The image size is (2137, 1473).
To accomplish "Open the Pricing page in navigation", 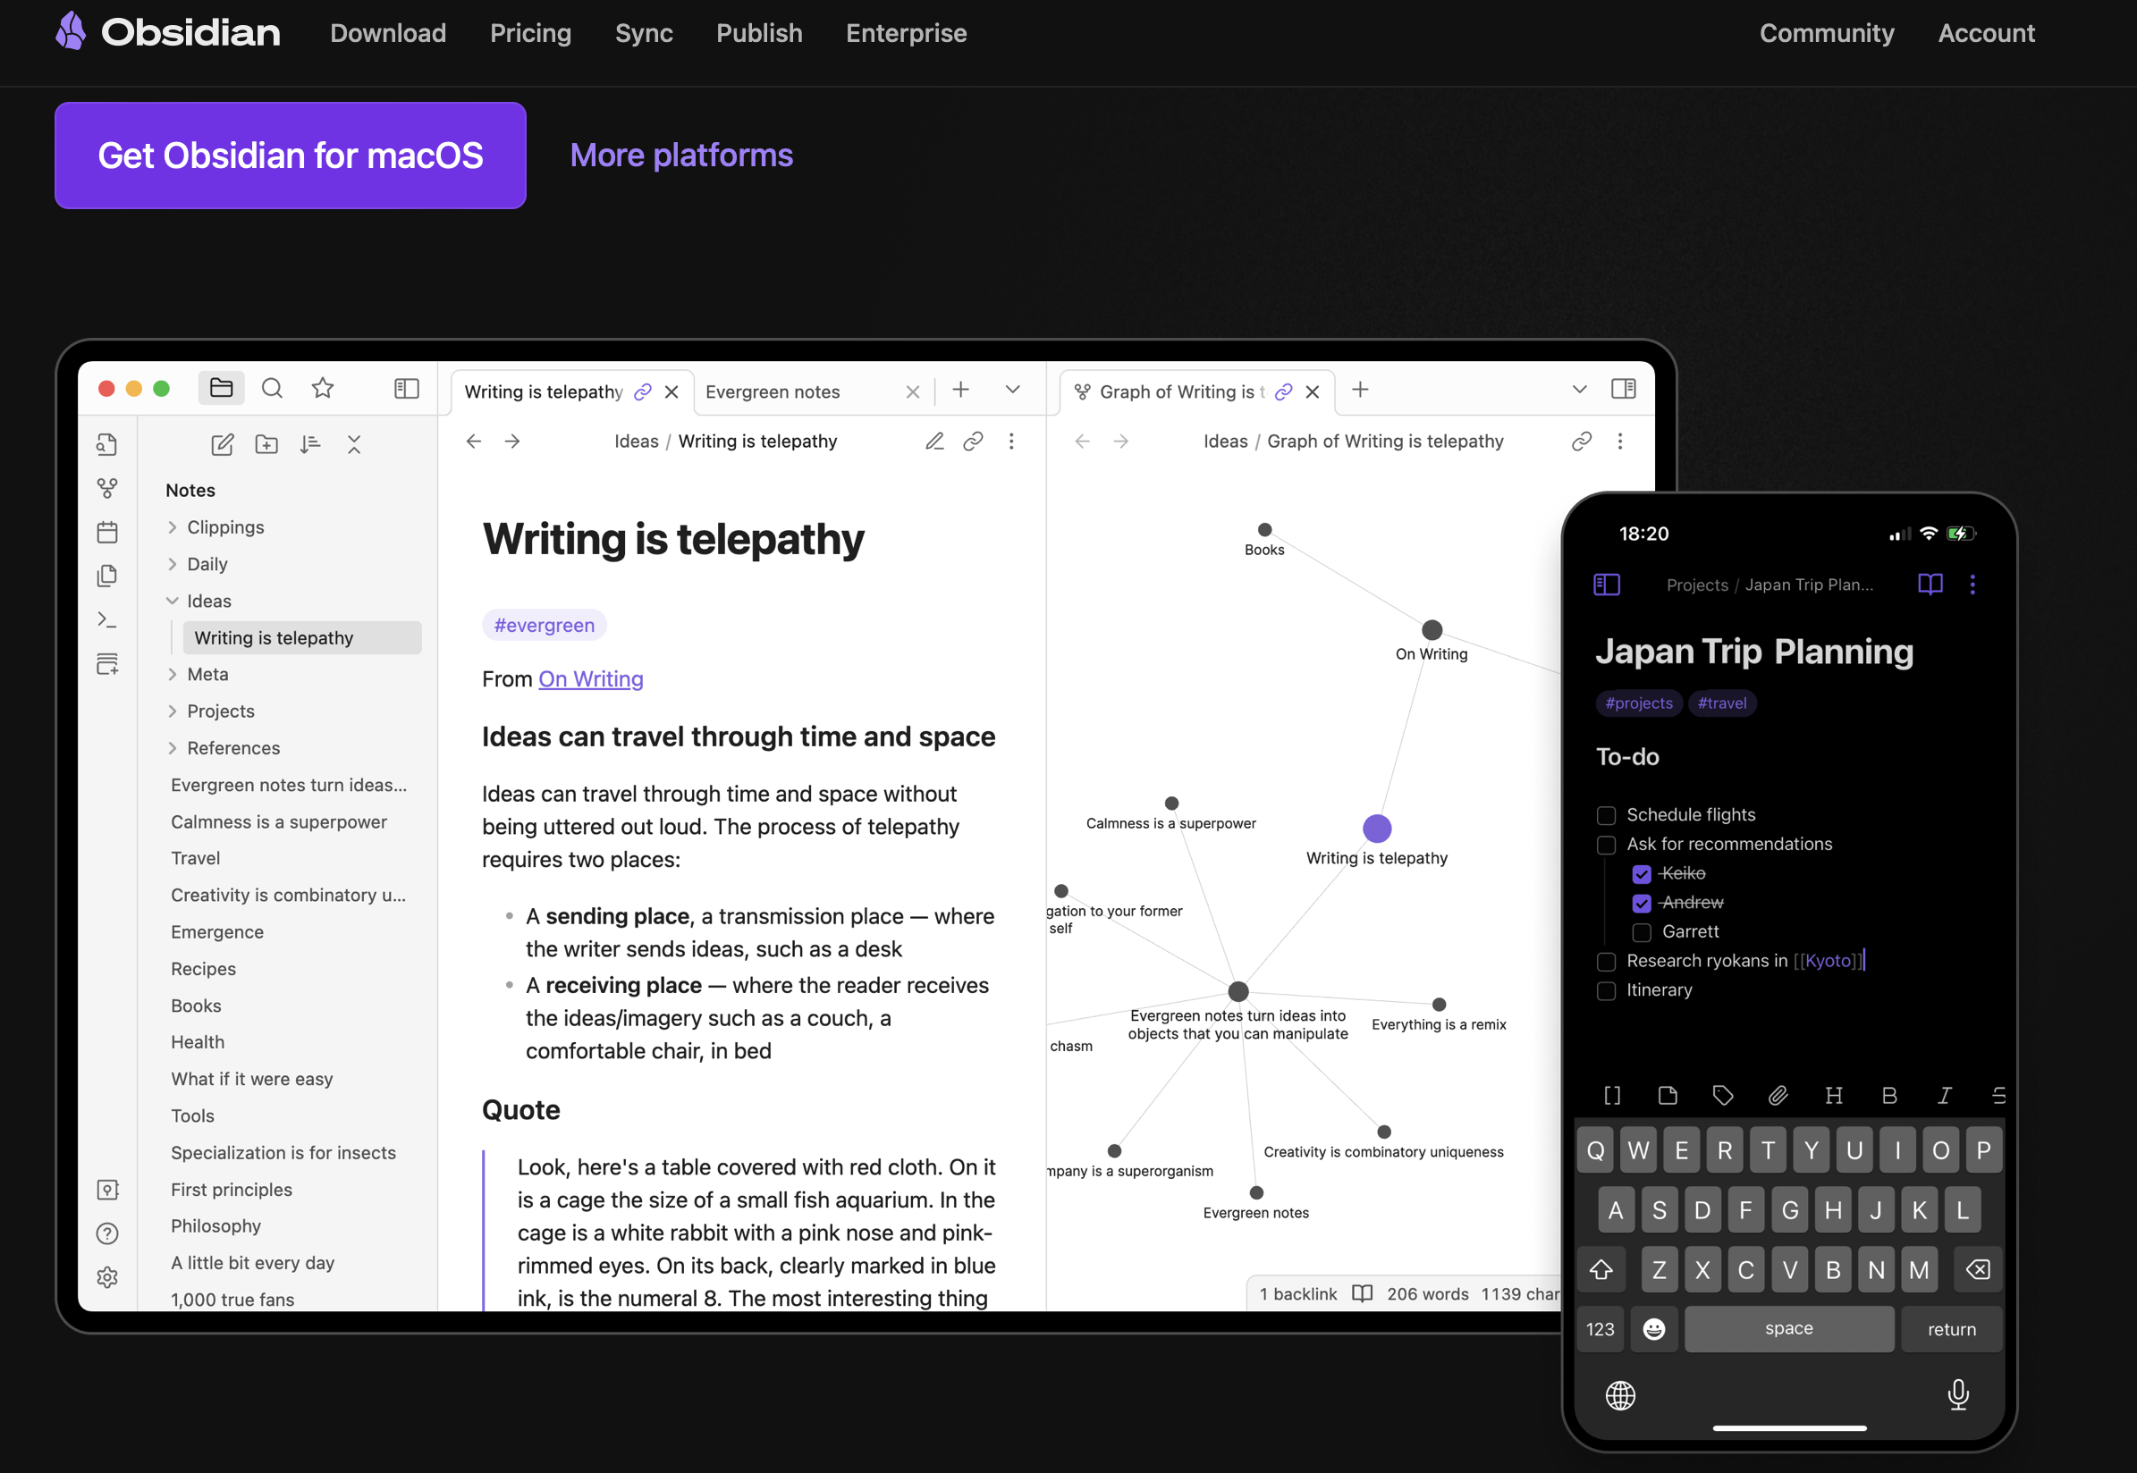I will [x=531, y=33].
